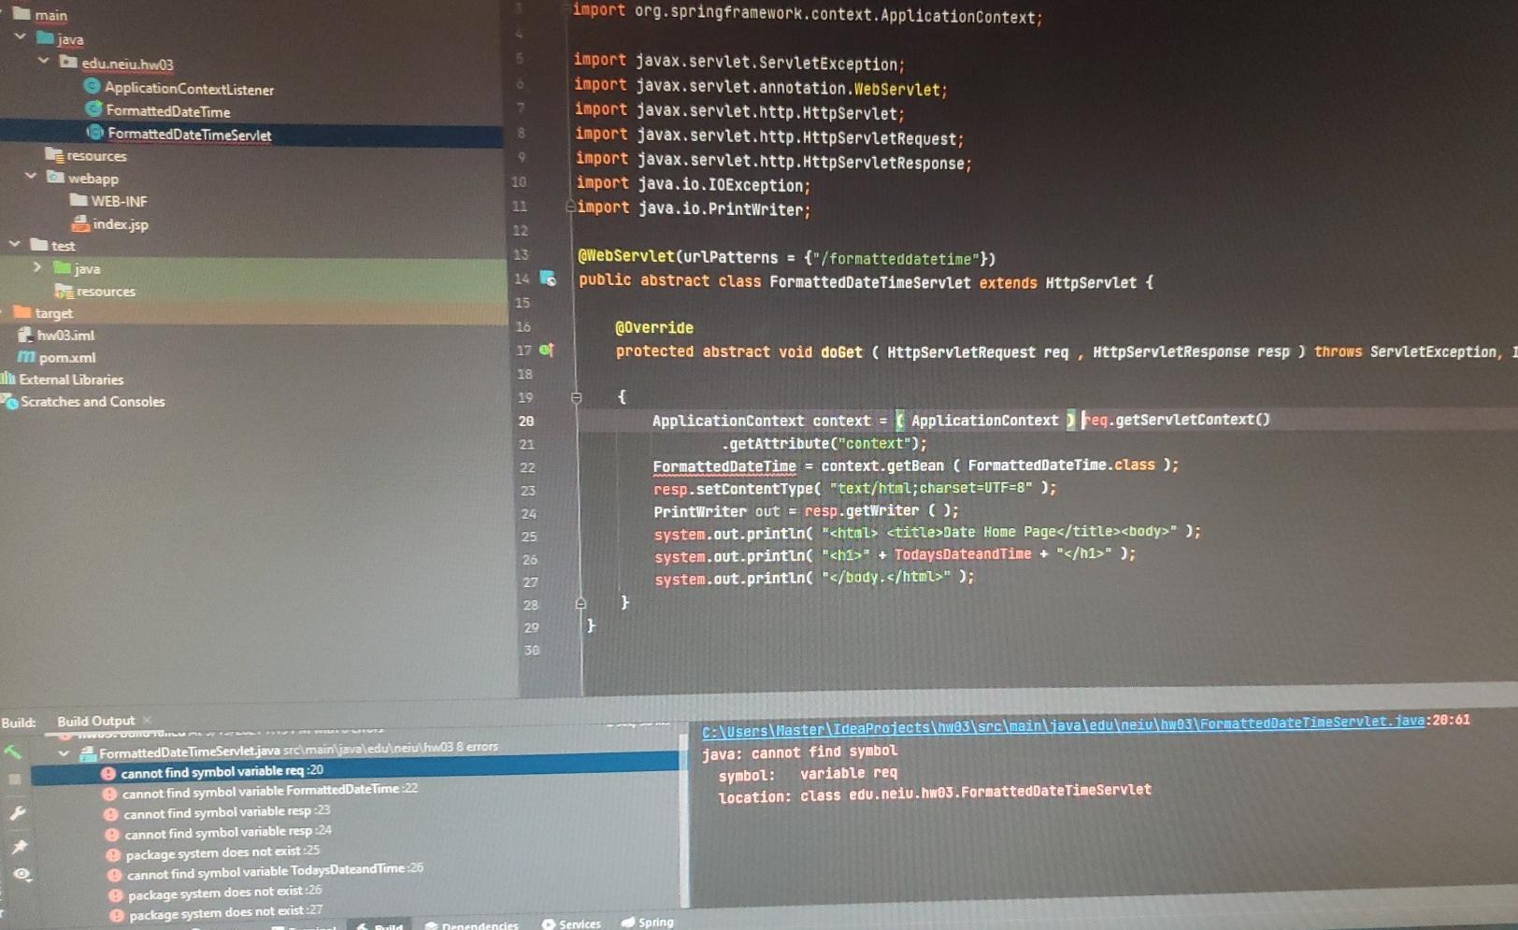Open pom.xml file
Screen dimensions: 1518x930
(67, 357)
